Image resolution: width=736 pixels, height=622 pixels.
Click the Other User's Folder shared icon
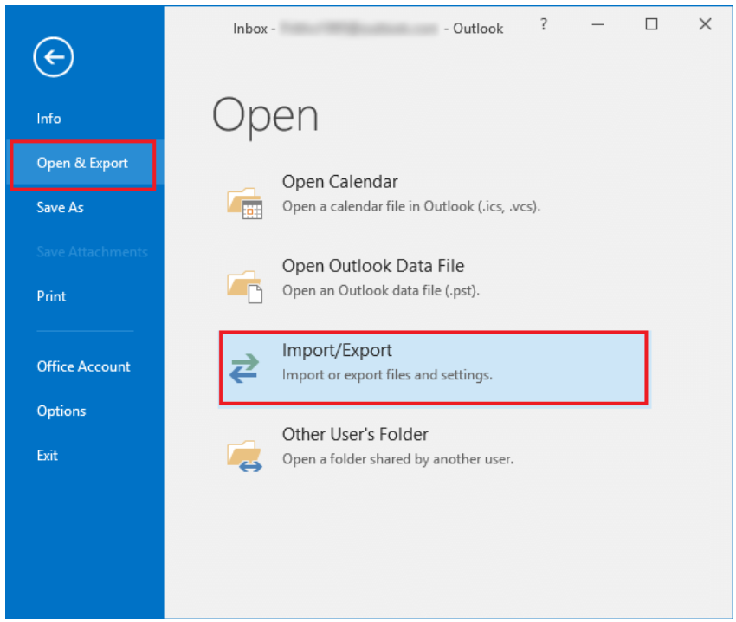(x=244, y=455)
